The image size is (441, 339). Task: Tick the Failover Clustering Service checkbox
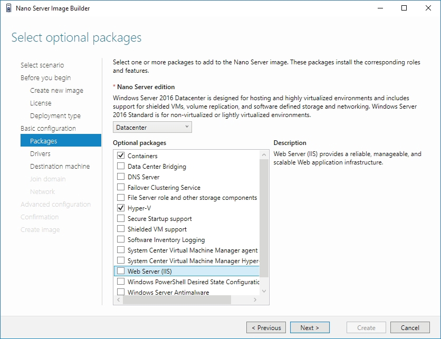coord(121,187)
